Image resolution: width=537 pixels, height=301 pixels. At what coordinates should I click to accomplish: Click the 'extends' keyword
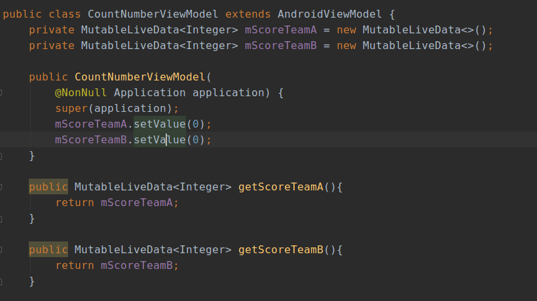(x=248, y=14)
